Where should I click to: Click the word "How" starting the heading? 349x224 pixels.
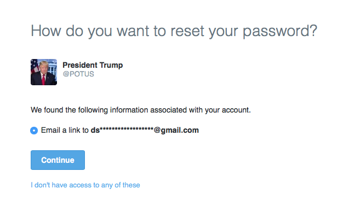tap(45, 31)
